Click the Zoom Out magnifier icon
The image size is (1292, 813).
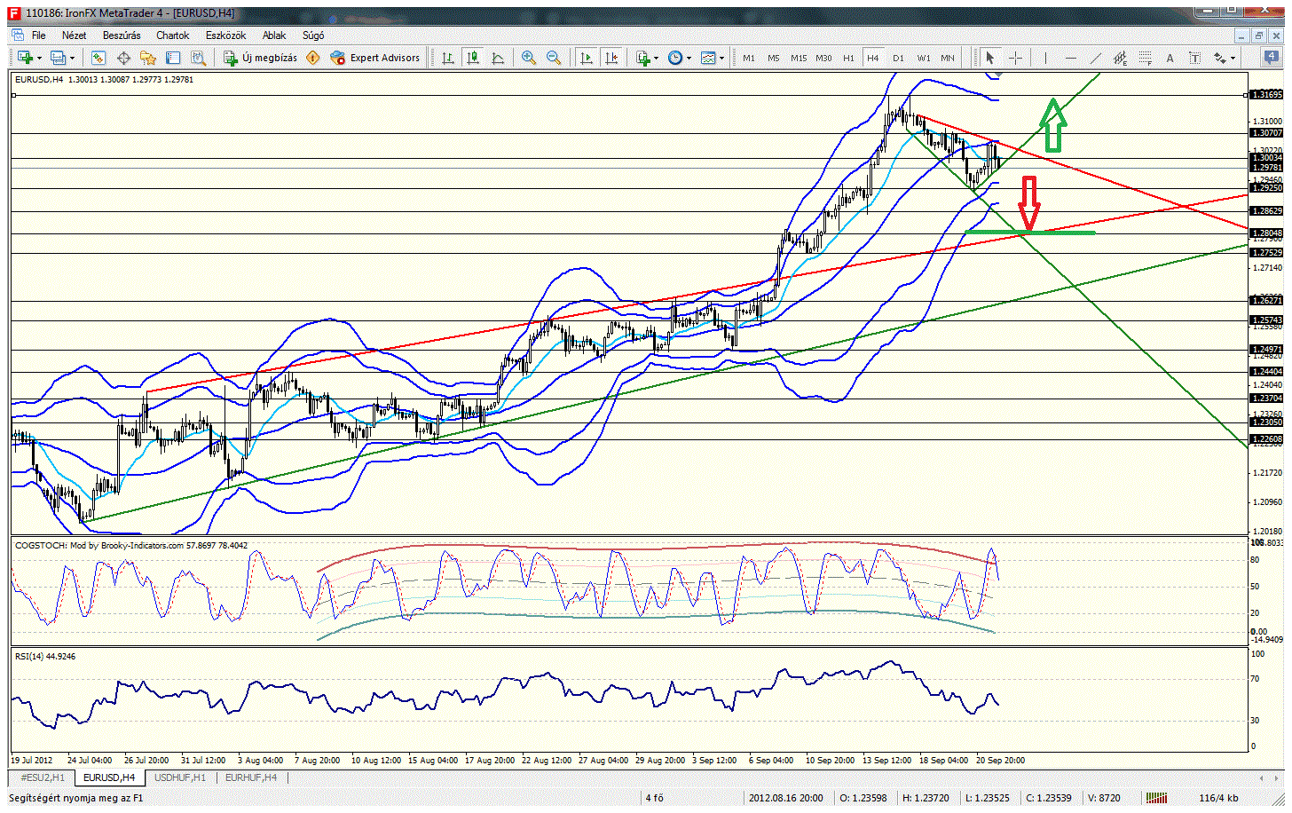[x=554, y=58]
